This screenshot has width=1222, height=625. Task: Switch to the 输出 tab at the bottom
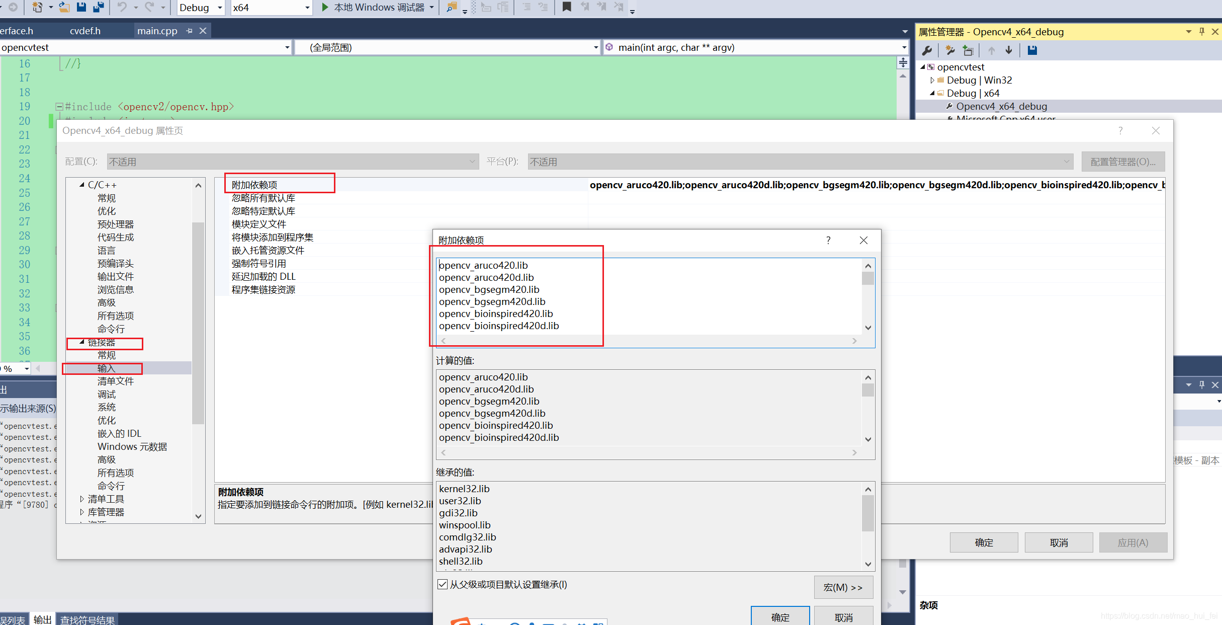pos(42,619)
